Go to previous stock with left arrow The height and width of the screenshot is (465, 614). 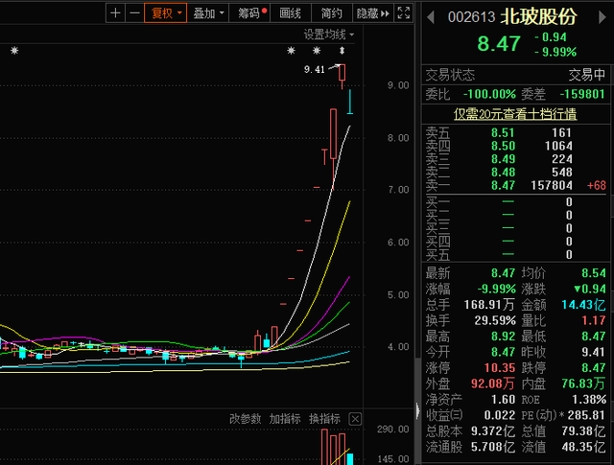click(431, 17)
